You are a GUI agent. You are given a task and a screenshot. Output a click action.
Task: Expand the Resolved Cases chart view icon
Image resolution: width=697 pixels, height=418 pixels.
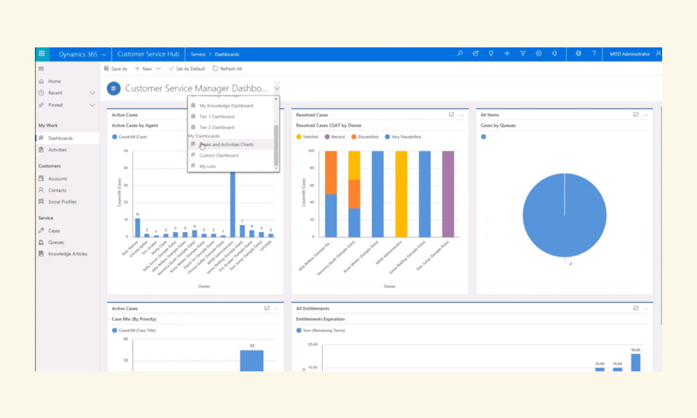(451, 115)
